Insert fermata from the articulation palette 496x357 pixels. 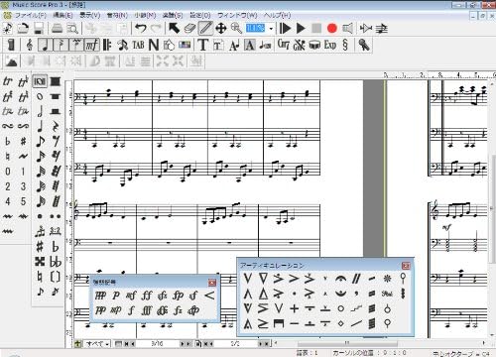(x=340, y=279)
